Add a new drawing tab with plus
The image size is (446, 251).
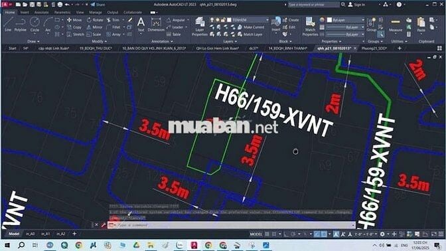click(x=400, y=48)
